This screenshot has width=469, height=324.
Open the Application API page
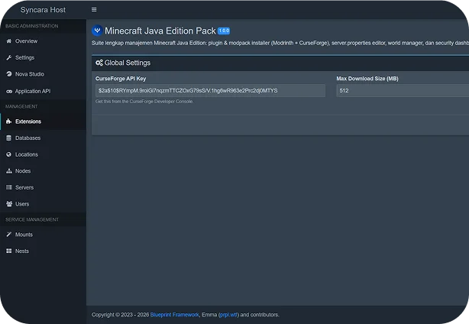pyautogui.click(x=43, y=91)
